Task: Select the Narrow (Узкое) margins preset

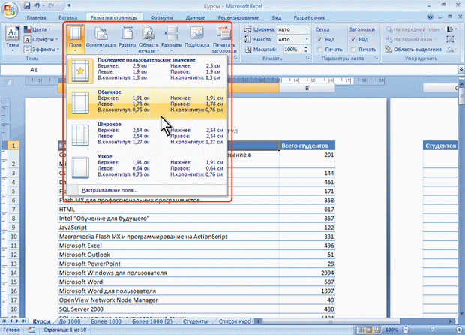Action: tap(147, 167)
